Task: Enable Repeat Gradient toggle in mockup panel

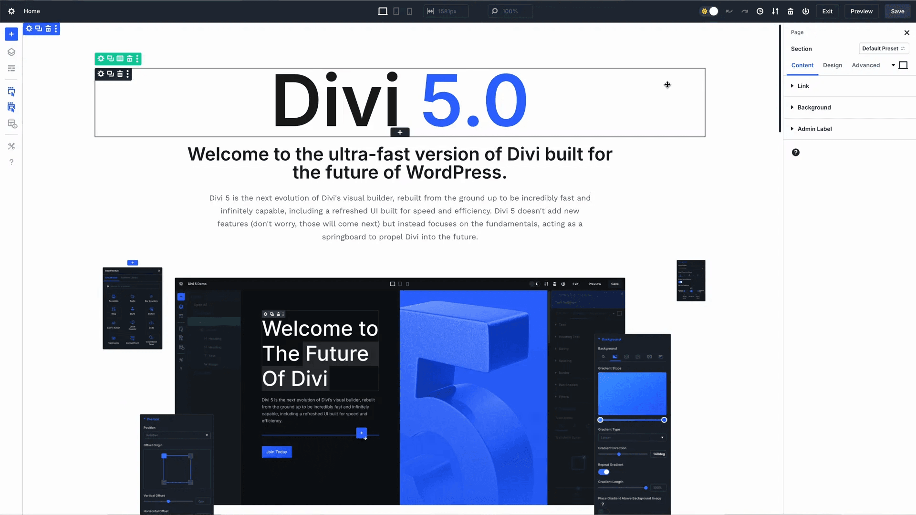Action: click(604, 472)
